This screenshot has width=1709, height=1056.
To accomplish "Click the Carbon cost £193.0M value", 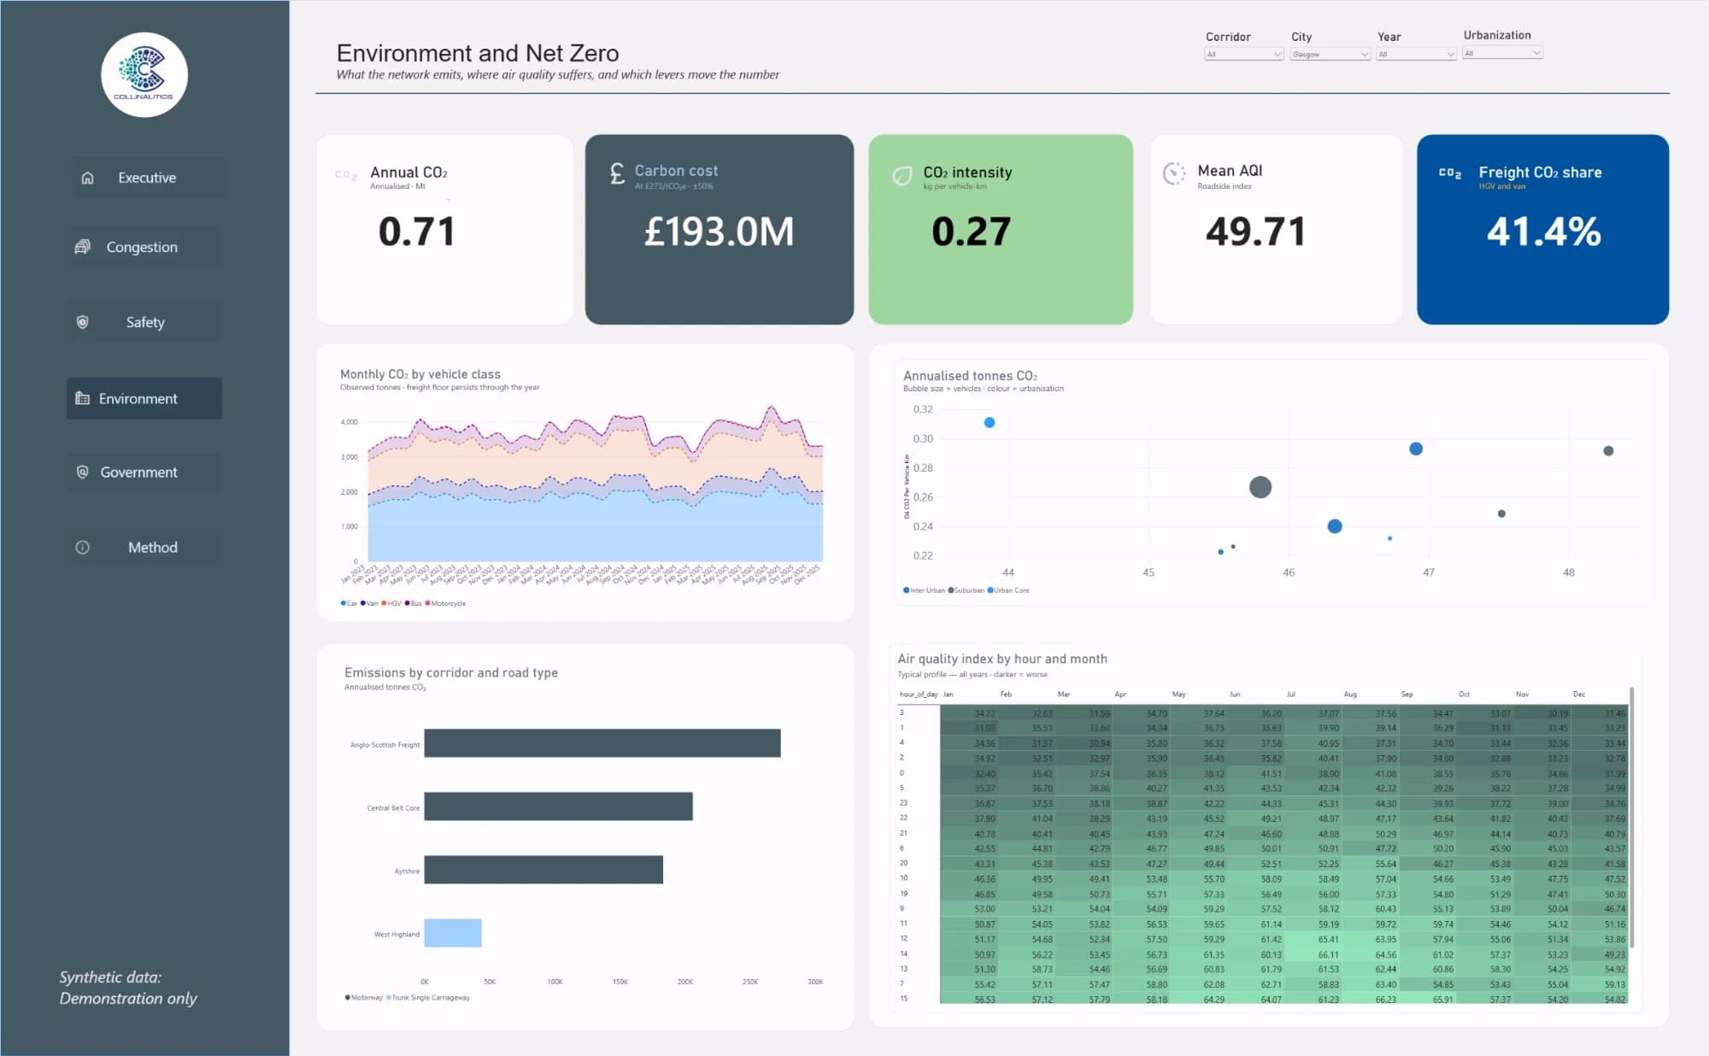I will pos(719,232).
